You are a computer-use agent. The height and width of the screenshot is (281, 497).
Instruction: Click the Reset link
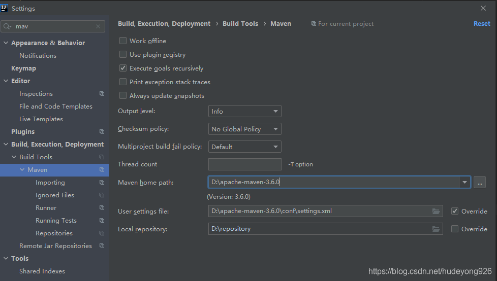(482, 24)
